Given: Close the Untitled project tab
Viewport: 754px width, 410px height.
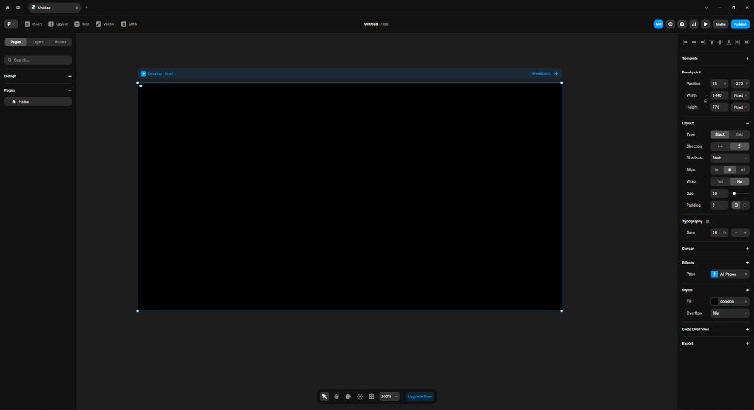Looking at the screenshot, I should 77,8.
